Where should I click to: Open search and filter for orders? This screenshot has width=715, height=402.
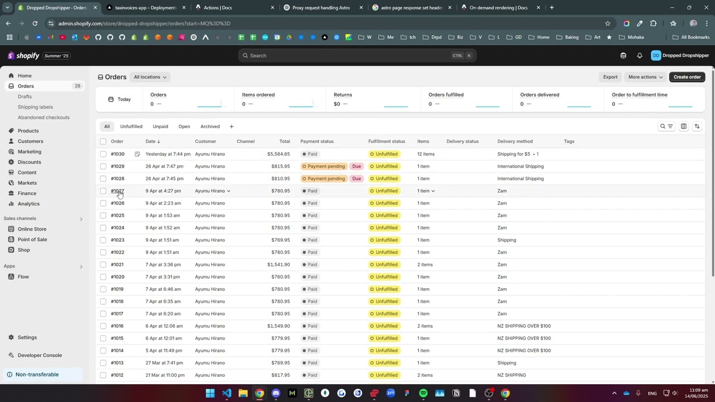[x=666, y=126]
